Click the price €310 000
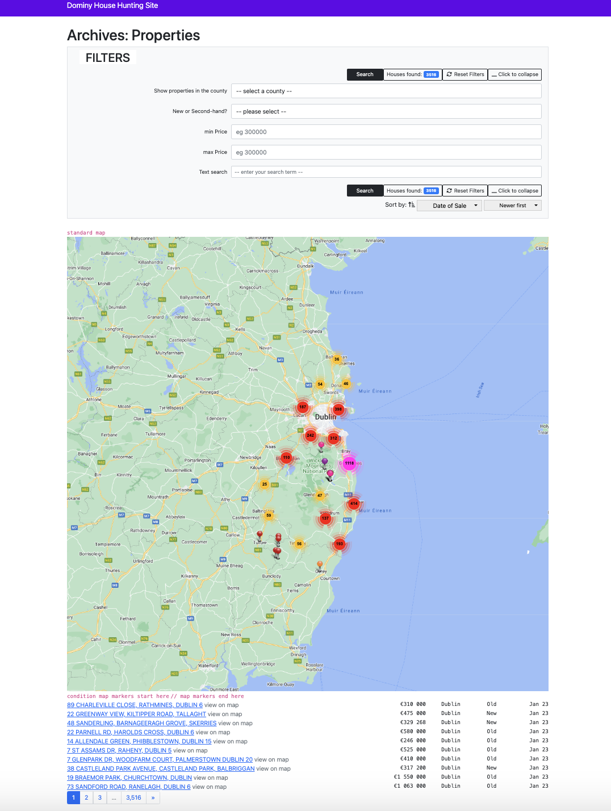611x811 pixels. pyautogui.click(x=413, y=704)
